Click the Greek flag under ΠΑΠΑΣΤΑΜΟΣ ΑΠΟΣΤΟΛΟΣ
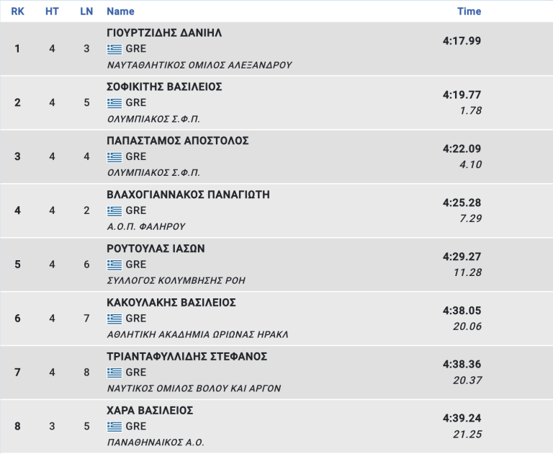 pyautogui.click(x=114, y=157)
